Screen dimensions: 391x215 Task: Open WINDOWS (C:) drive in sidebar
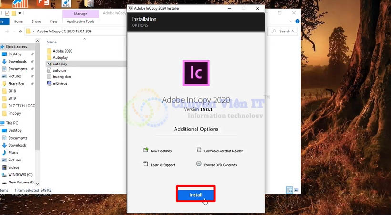point(21,175)
